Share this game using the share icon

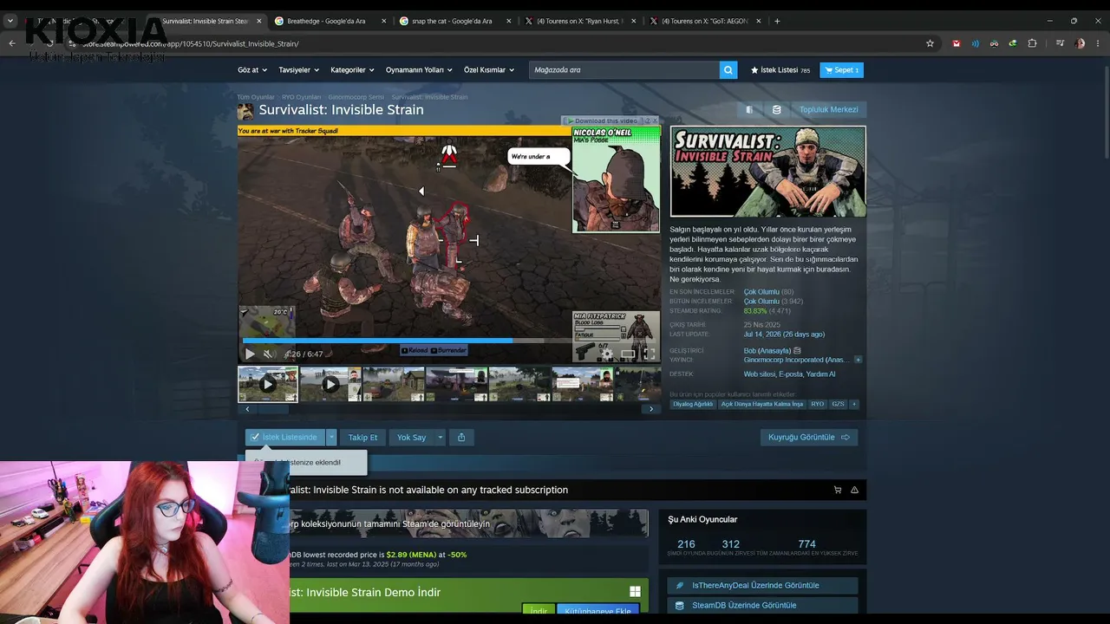(461, 438)
